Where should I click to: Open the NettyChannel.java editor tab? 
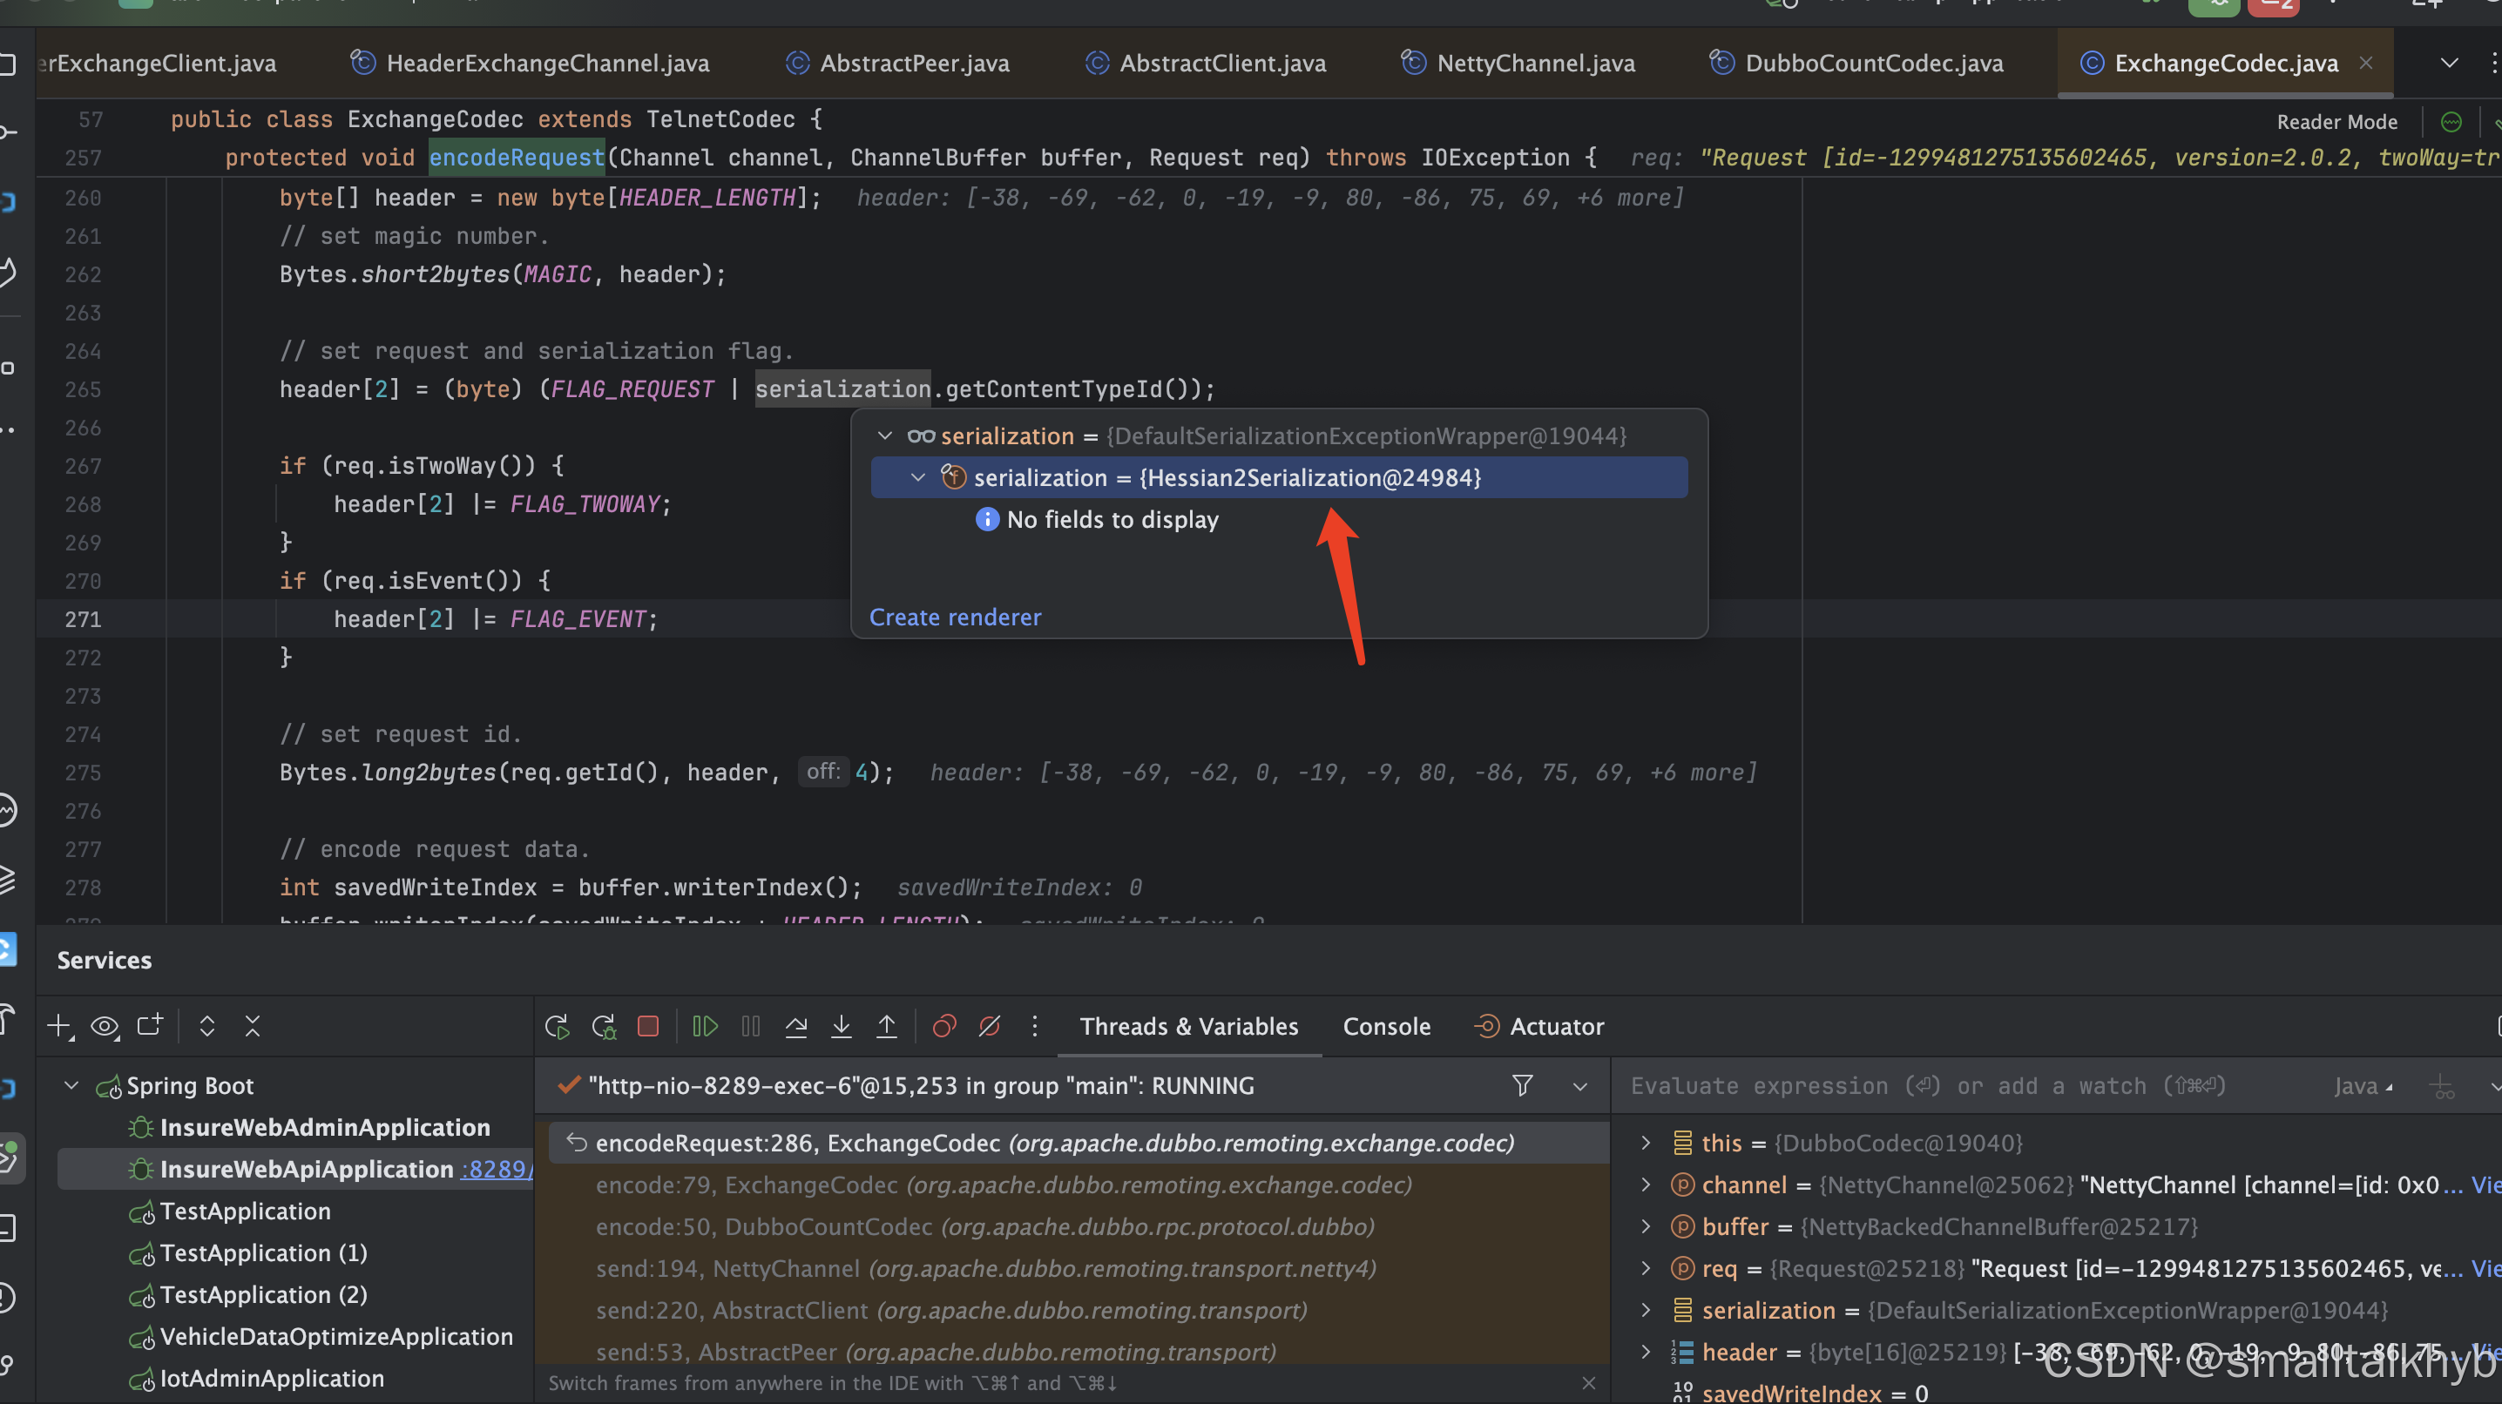click(1535, 63)
